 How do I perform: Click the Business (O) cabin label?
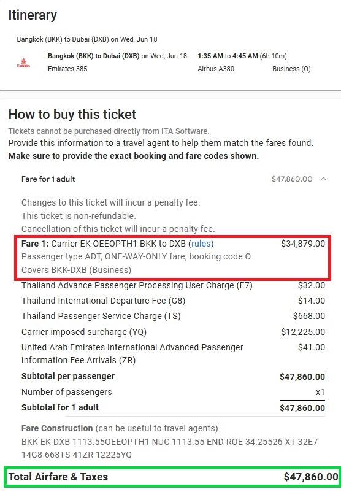pos(291,69)
